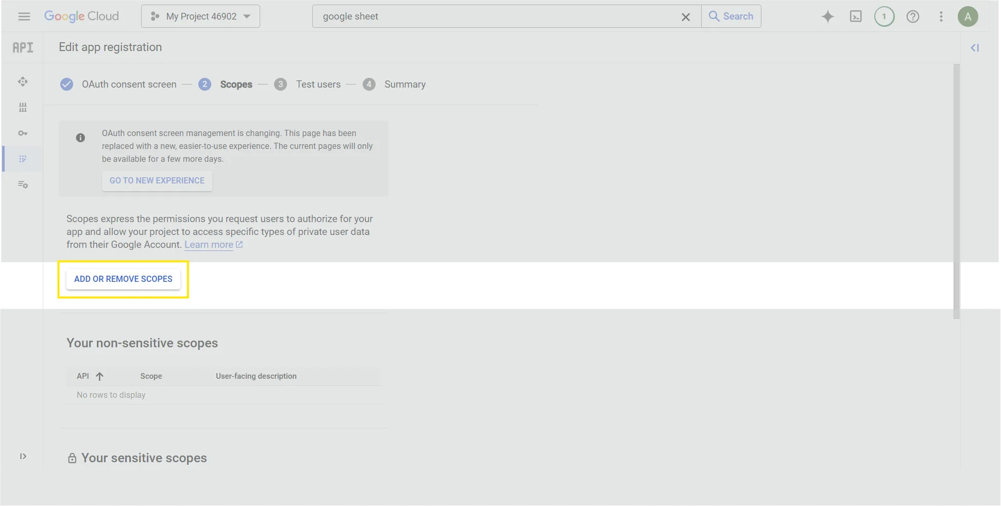Open the Credentials key icon
The width and height of the screenshot is (1001, 506).
(23, 133)
